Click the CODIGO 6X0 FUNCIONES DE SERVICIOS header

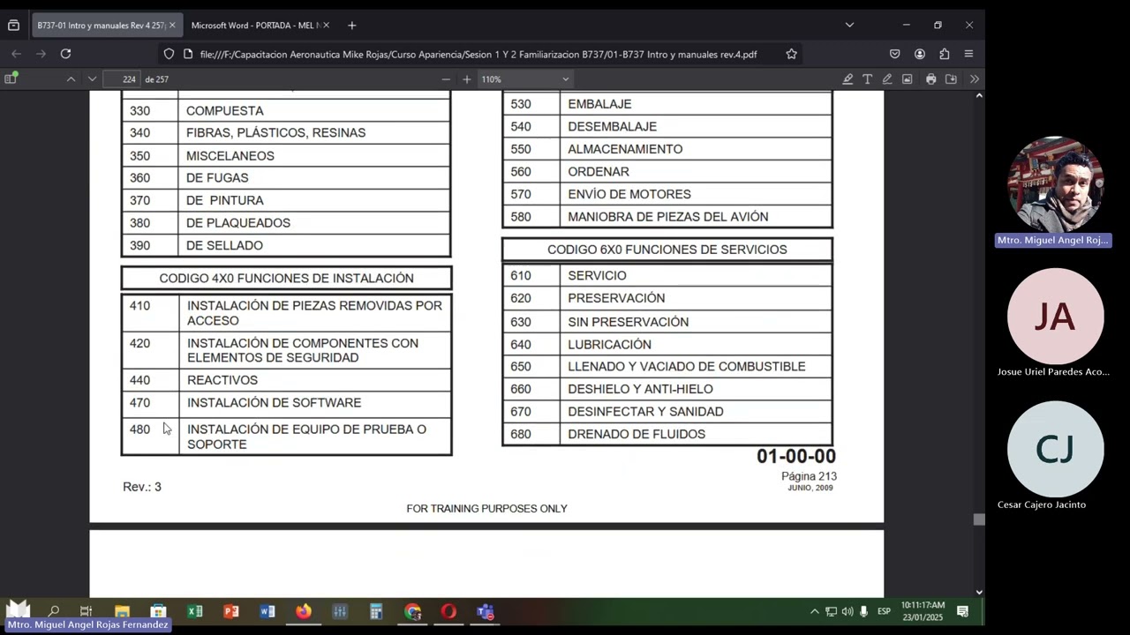click(667, 250)
